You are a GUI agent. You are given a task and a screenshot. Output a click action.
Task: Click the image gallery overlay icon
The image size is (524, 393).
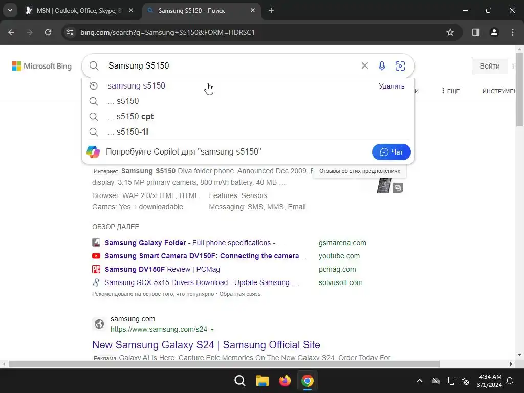pyautogui.click(x=398, y=187)
